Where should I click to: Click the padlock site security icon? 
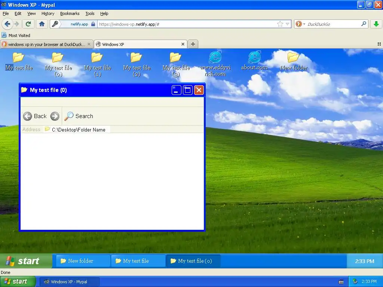click(x=93, y=24)
